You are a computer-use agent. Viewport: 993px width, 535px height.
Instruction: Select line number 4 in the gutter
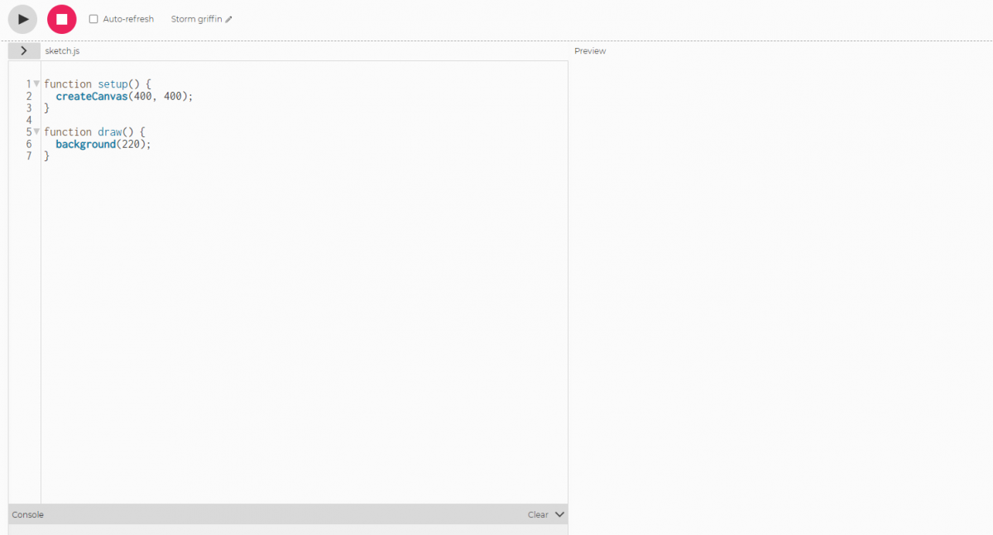click(29, 120)
